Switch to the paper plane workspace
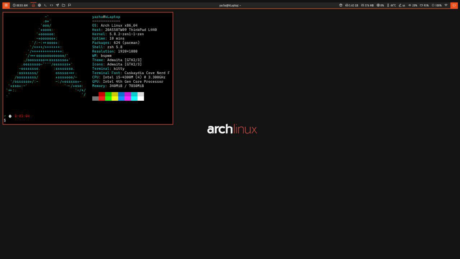The width and height of the screenshot is (460, 259). tap(57, 5)
